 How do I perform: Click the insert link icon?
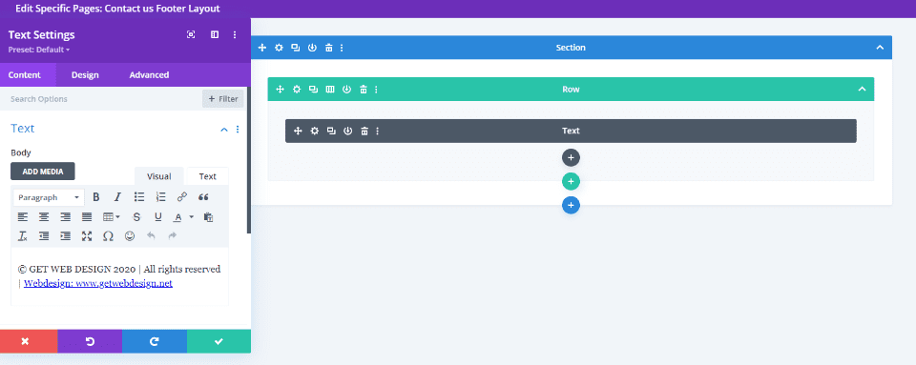[x=181, y=197]
